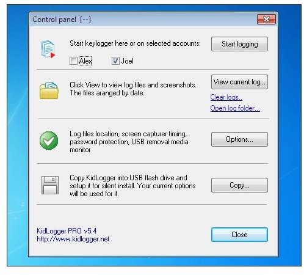Uncheck the Joel account checkbox
The height and width of the screenshot is (275, 304).
tap(115, 61)
